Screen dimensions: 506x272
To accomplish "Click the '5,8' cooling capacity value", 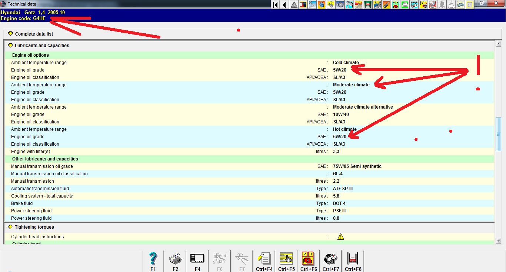I will pos(336,196).
